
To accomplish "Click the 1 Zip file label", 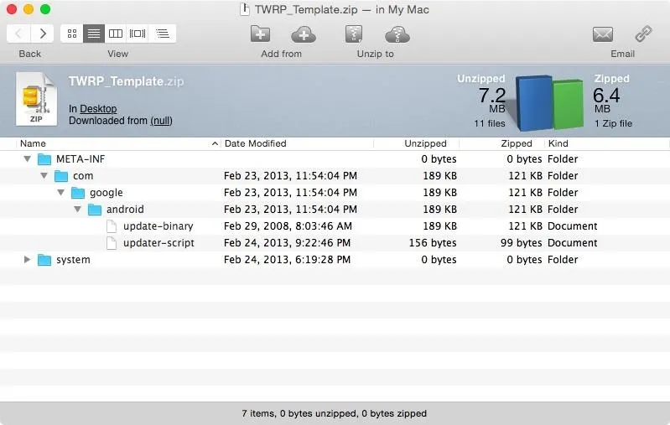I will click(x=613, y=123).
